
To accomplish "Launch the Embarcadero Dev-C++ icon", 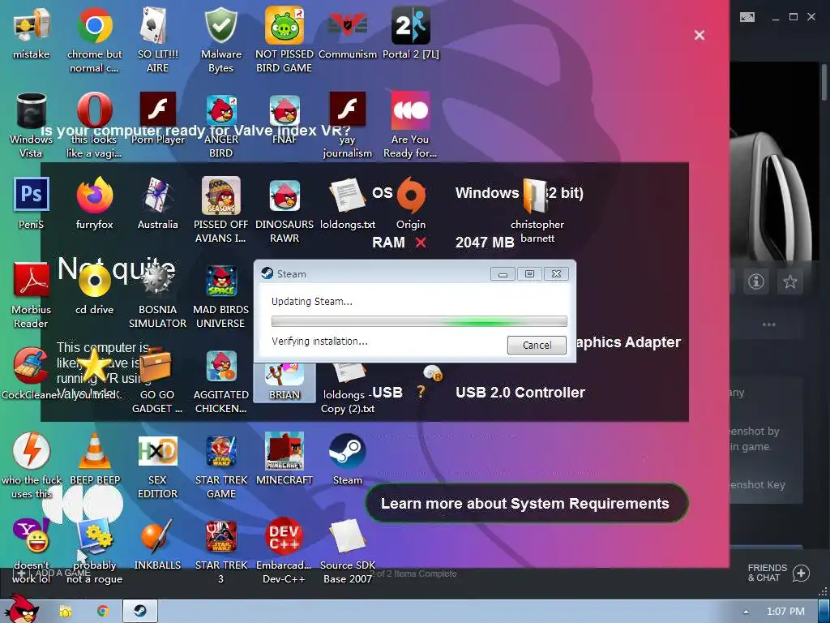I will pyautogui.click(x=285, y=536).
